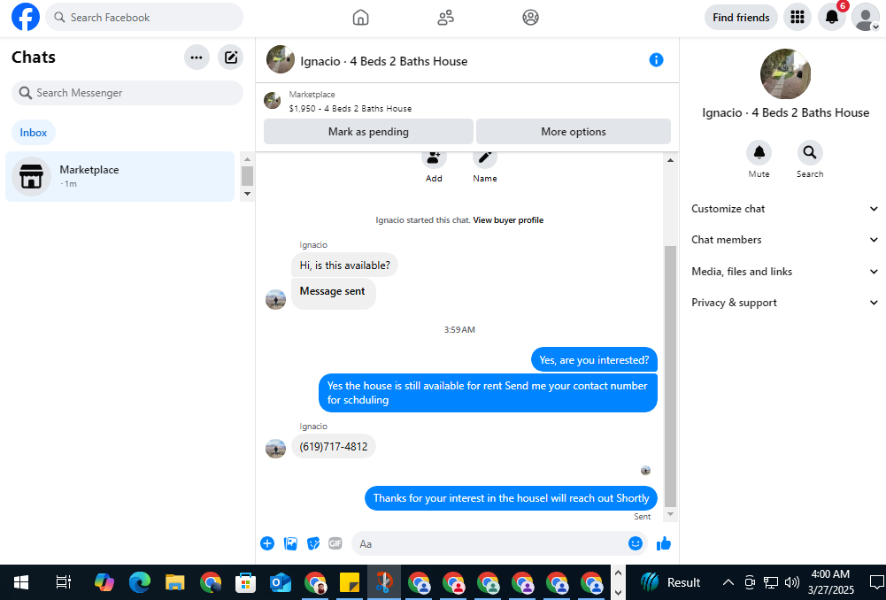Click the conversation scrollbar thumb
This screenshot has width=886, height=600.
670,376
